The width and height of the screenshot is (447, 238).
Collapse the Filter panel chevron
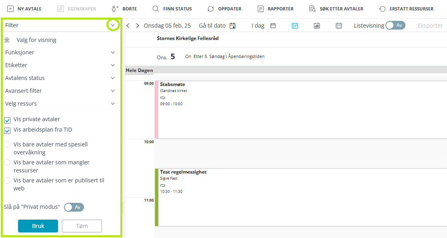point(113,25)
